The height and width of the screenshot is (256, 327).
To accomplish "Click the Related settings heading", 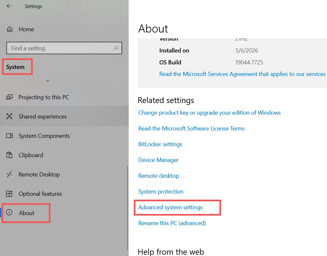I will (166, 100).
